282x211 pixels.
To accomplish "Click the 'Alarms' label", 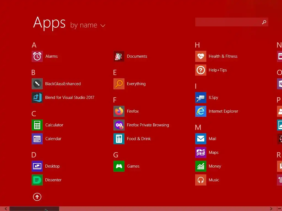I will [x=51, y=56].
